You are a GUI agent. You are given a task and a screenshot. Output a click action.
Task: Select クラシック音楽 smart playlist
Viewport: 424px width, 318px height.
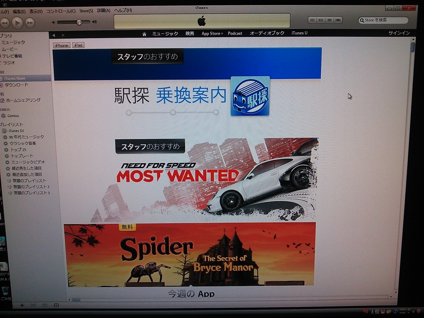(23, 143)
